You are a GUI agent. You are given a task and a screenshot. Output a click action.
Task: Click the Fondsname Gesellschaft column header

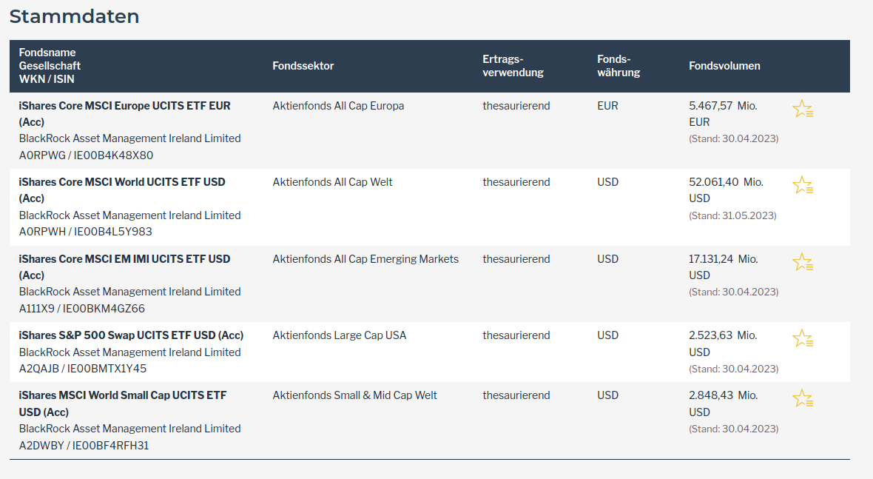(50, 66)
